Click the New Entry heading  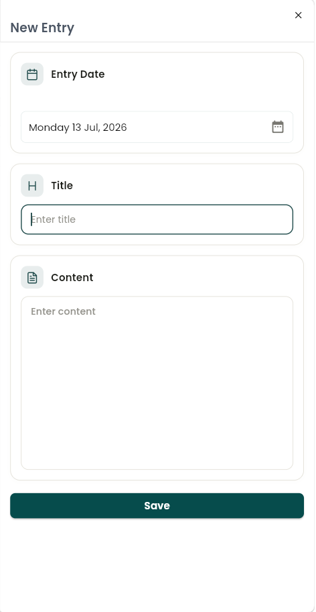coord(42,28)
